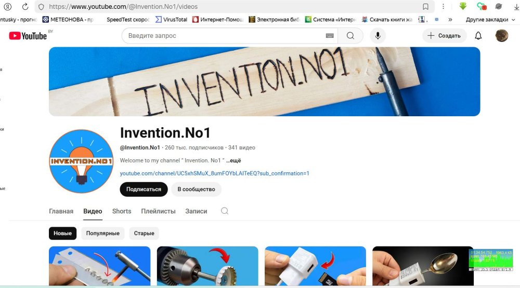The width and height of the screenshot is (520, 288).
Task: Click the YouTube logo to go home
Action: click(28, 36)
